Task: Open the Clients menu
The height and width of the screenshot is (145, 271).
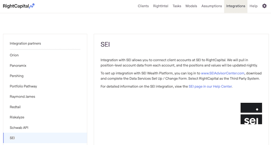Action: [x=143, y=6]
